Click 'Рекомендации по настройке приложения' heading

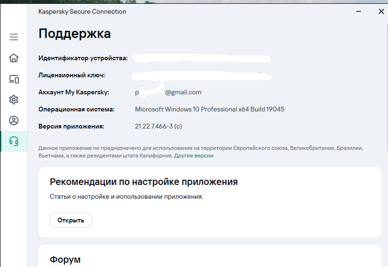(144, 182)
